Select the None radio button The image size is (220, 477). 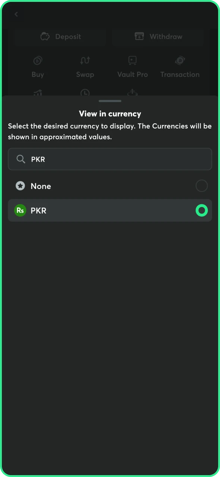tap(202, 186)
